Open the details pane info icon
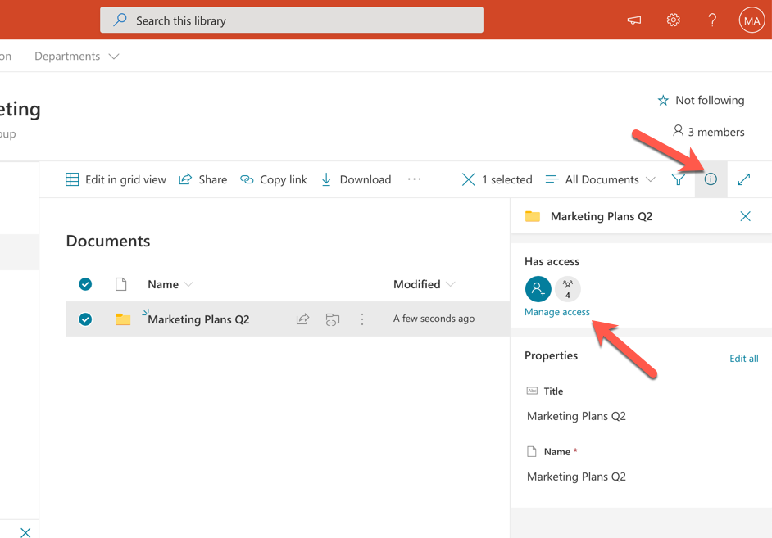The height and width of the screenshot is (538, 772). coord(711,179)
